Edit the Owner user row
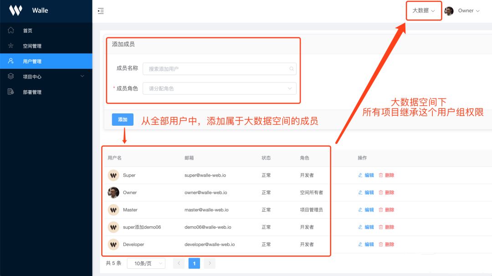The width and height of the screenshot is (492, 276). pyautogui.click(x=366, y=193)
